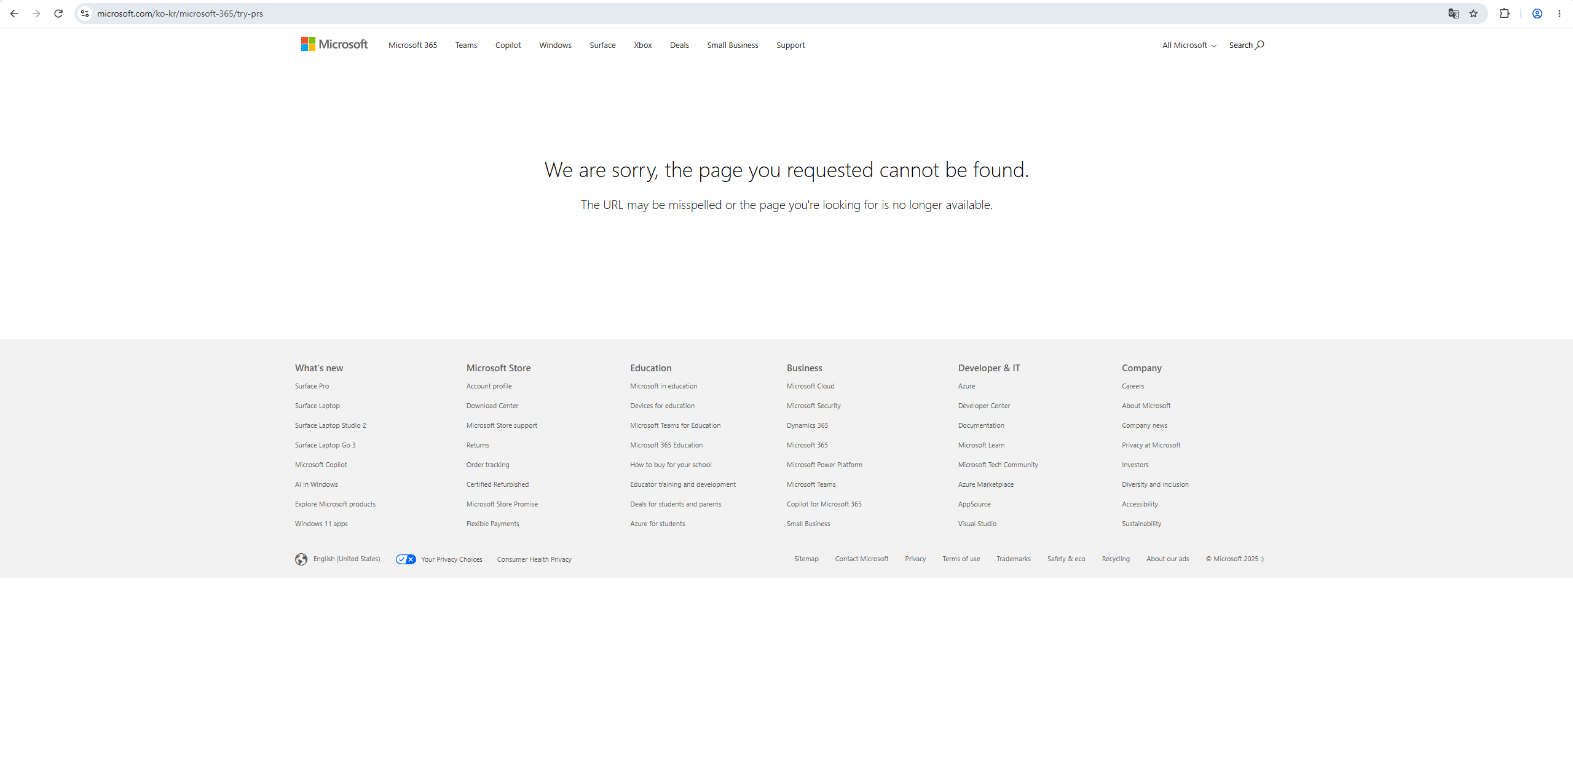Open Small Business in top navigation
Screen dimensions: 1573x780
point(732,45)
